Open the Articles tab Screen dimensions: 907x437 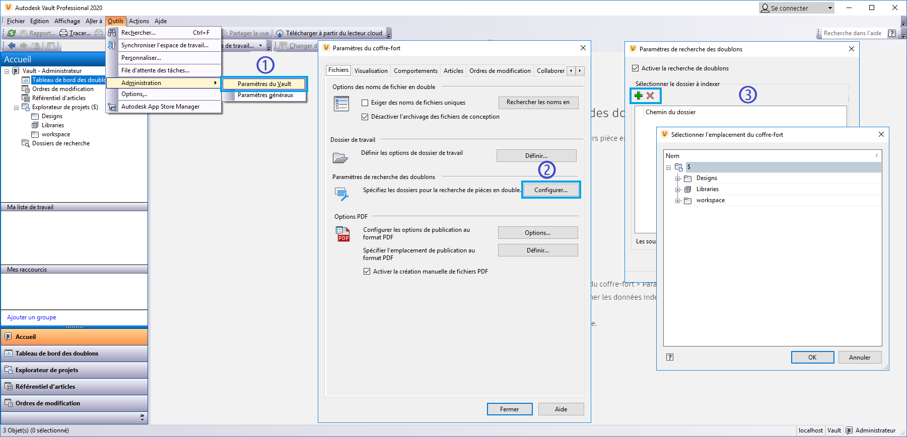click(453, 71)
